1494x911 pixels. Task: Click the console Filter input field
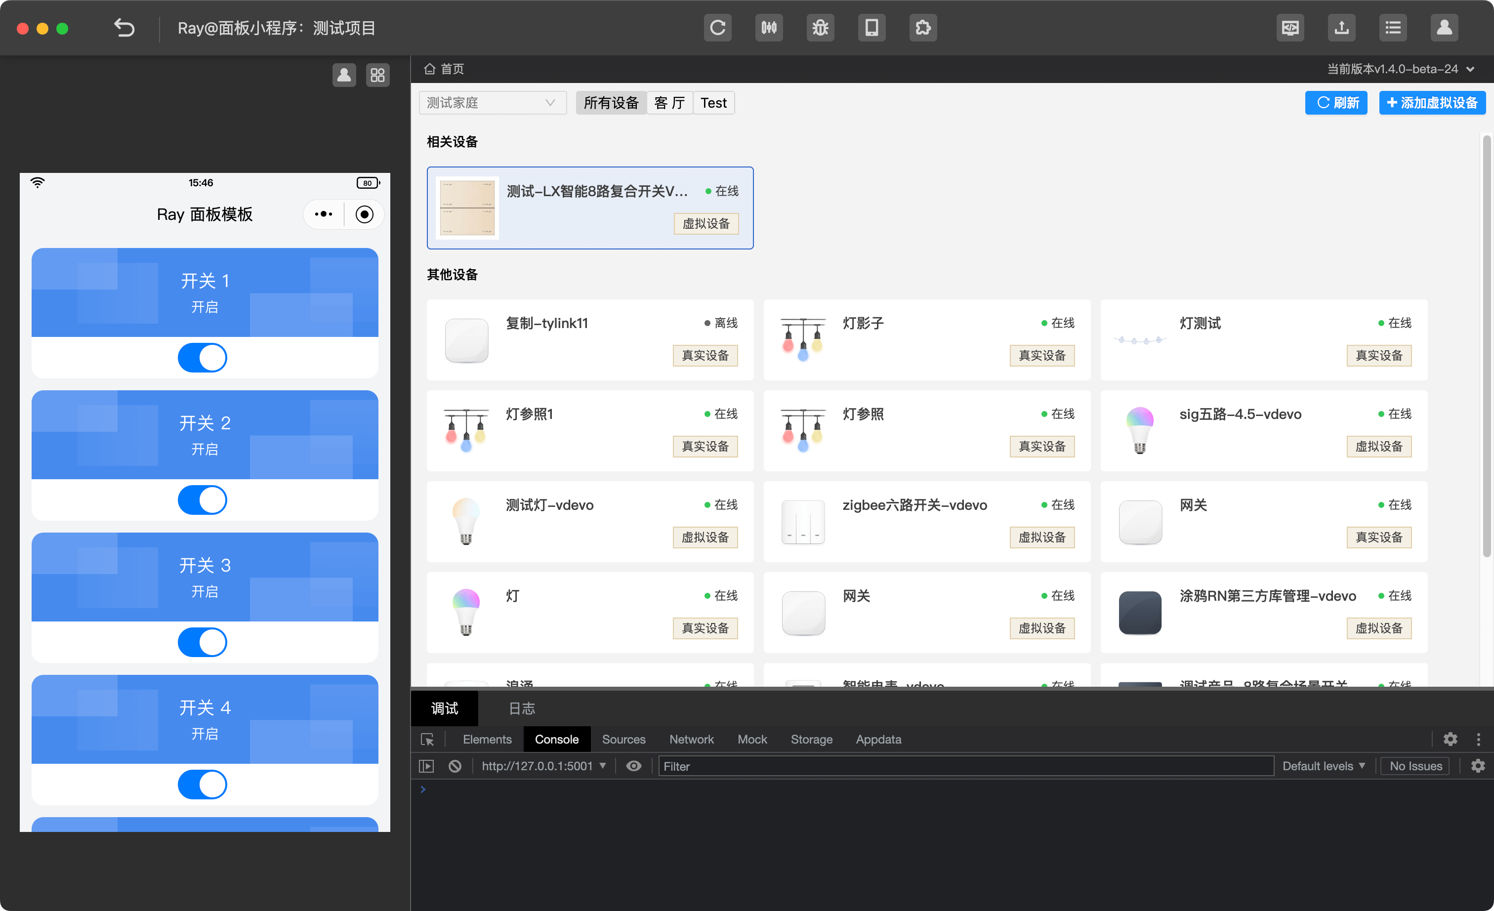964,766
